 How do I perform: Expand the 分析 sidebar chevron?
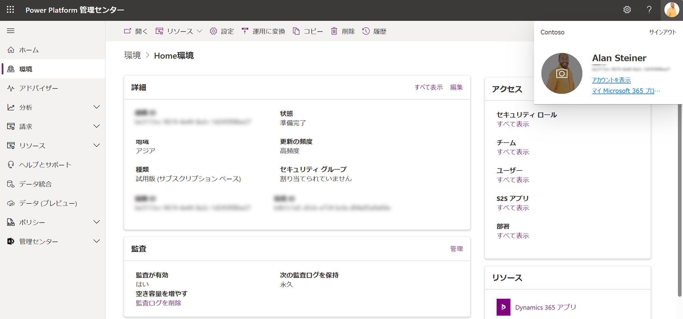tap(97, 107)
